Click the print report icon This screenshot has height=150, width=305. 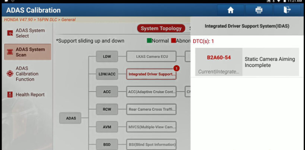[259, 10]
